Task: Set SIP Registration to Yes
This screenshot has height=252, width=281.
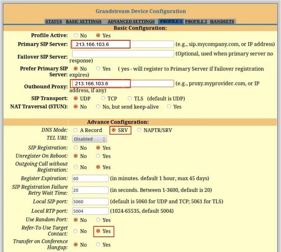Action: point(98,148)
